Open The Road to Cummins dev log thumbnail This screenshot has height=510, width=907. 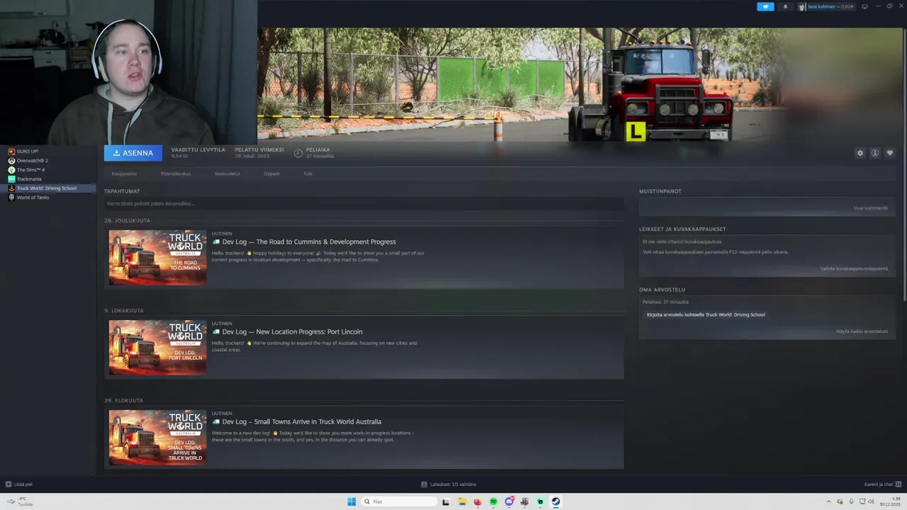pyautogui.click(x=157, y=256)
